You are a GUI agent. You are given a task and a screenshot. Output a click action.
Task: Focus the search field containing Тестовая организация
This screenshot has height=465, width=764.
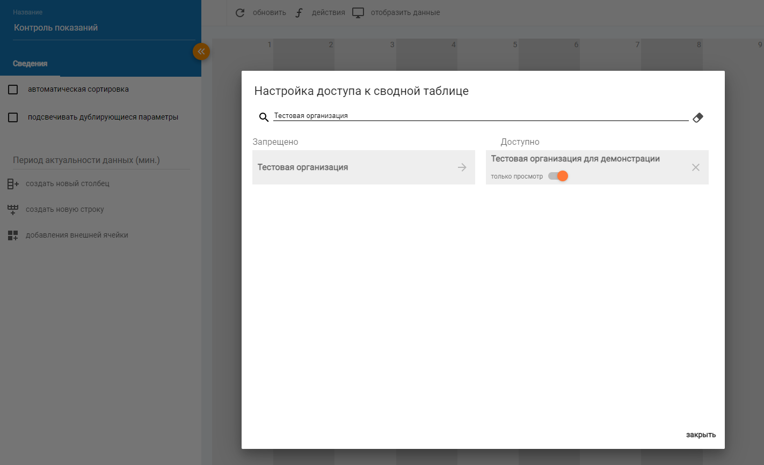click(x=481, y=116)
